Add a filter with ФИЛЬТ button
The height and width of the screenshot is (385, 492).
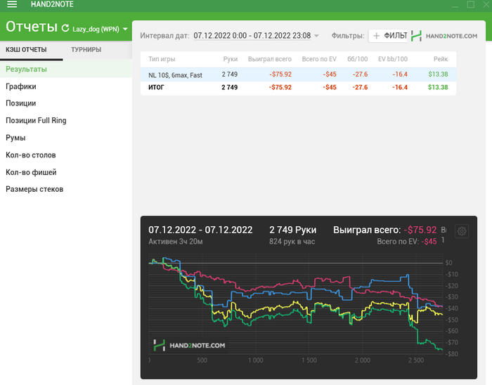click(388, 36)
